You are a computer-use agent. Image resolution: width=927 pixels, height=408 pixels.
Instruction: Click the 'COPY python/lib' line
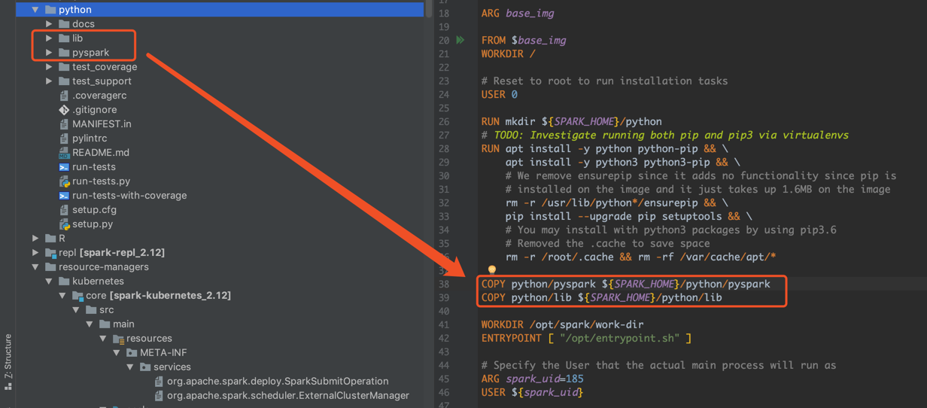602,297
